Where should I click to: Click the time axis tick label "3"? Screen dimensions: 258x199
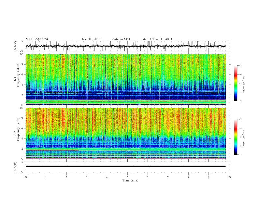pyautogui.click(x=87, y=177)
